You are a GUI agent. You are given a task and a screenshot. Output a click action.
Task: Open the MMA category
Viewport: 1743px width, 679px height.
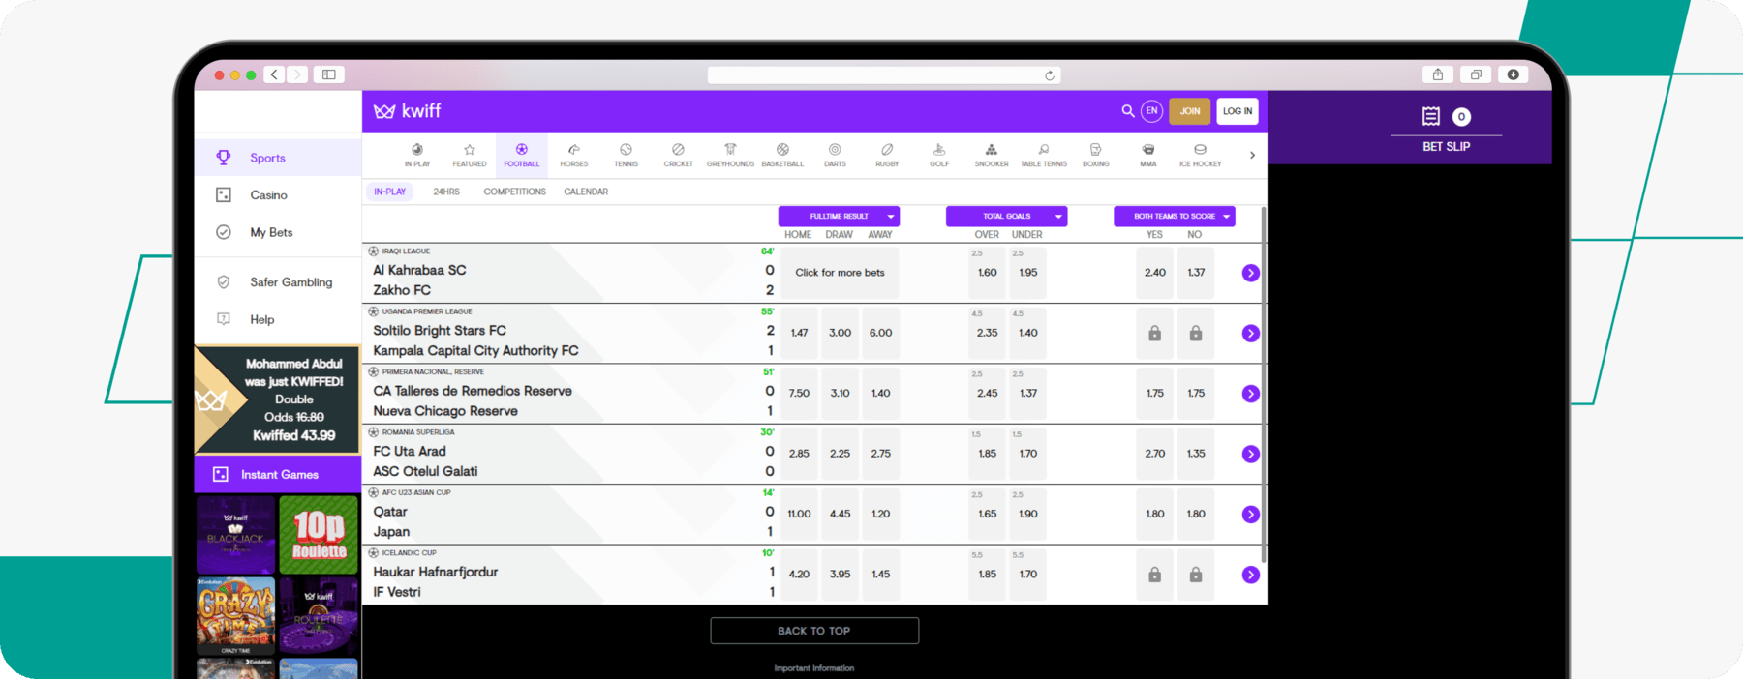click(1148, 155)
